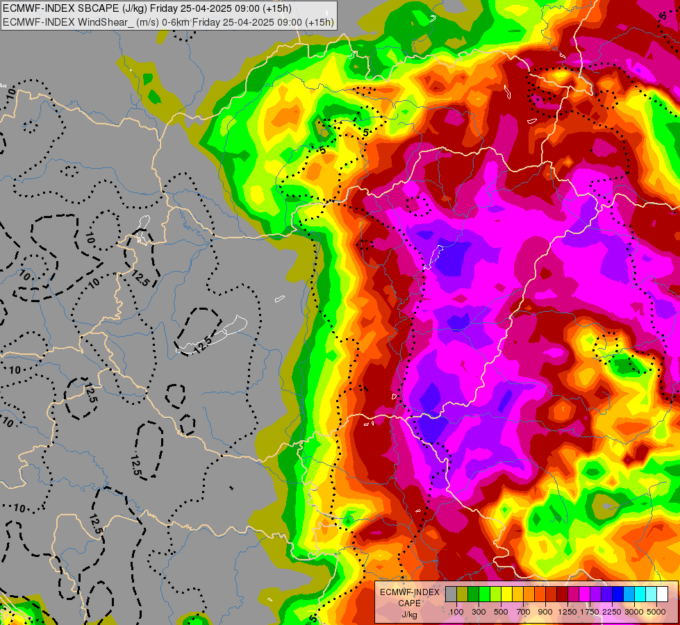Click the pure yellow legend swatch

point(506,594)
